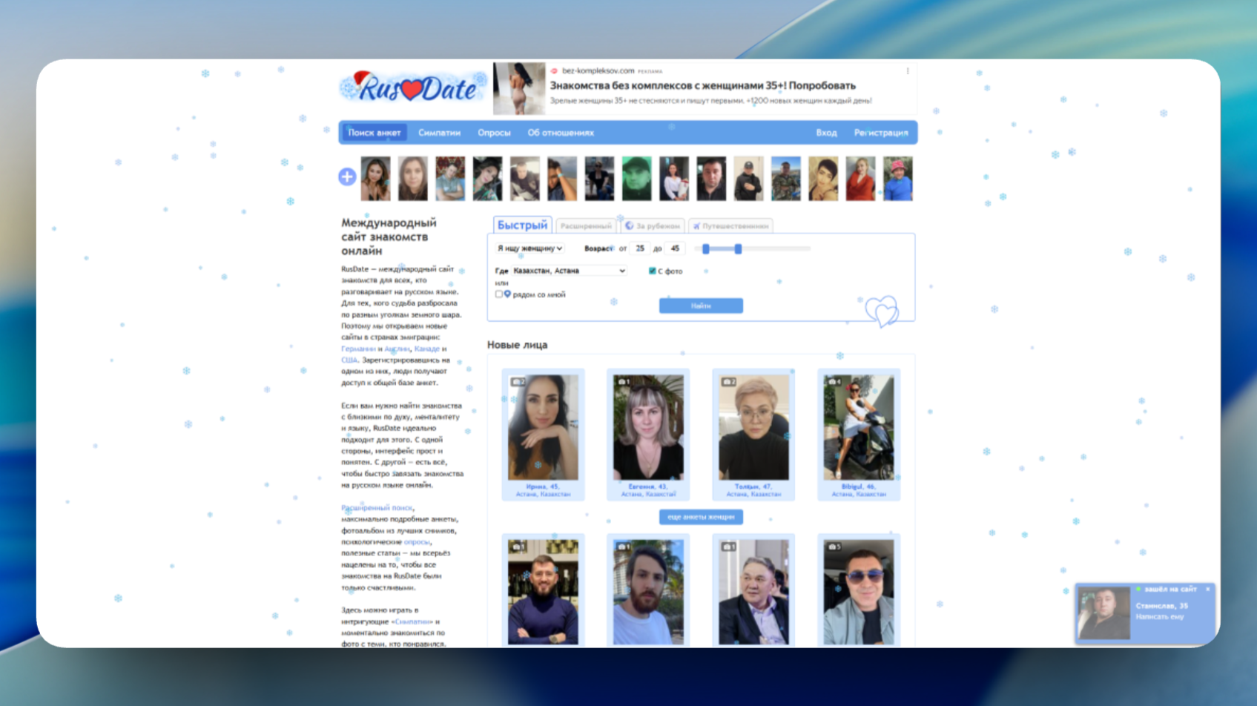Click the kiss-lips icon beside bez-kompleksov.com
The height and width of the screenshot is (706, 1257).
pos(554,71)
